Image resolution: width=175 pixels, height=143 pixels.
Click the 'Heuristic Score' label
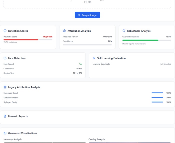coord(10,37)
